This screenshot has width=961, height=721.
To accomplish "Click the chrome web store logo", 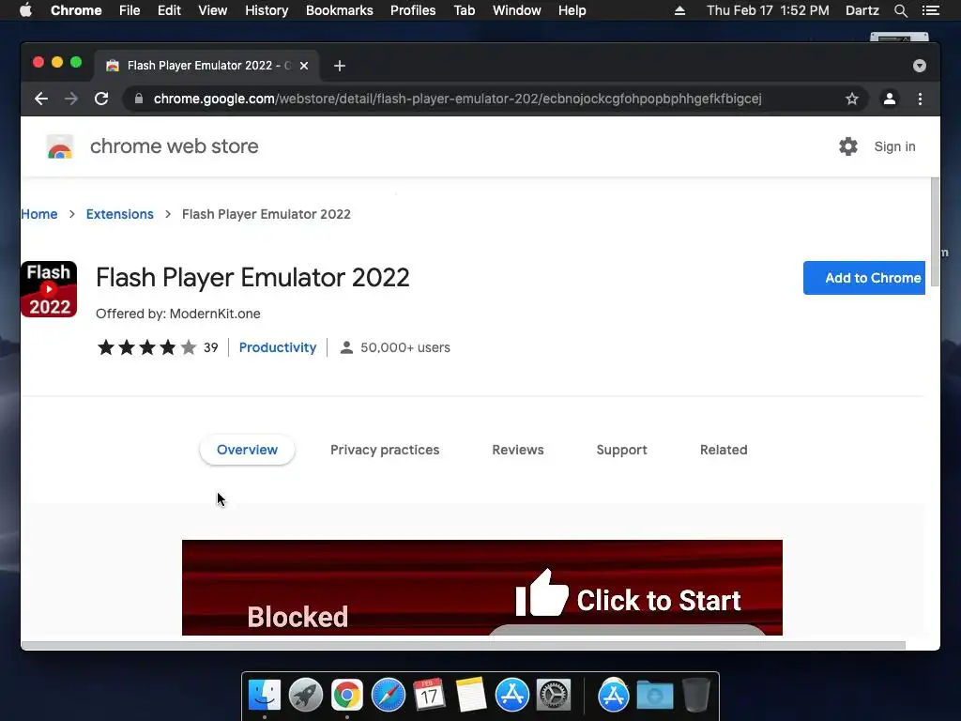I will coord(60,147).
